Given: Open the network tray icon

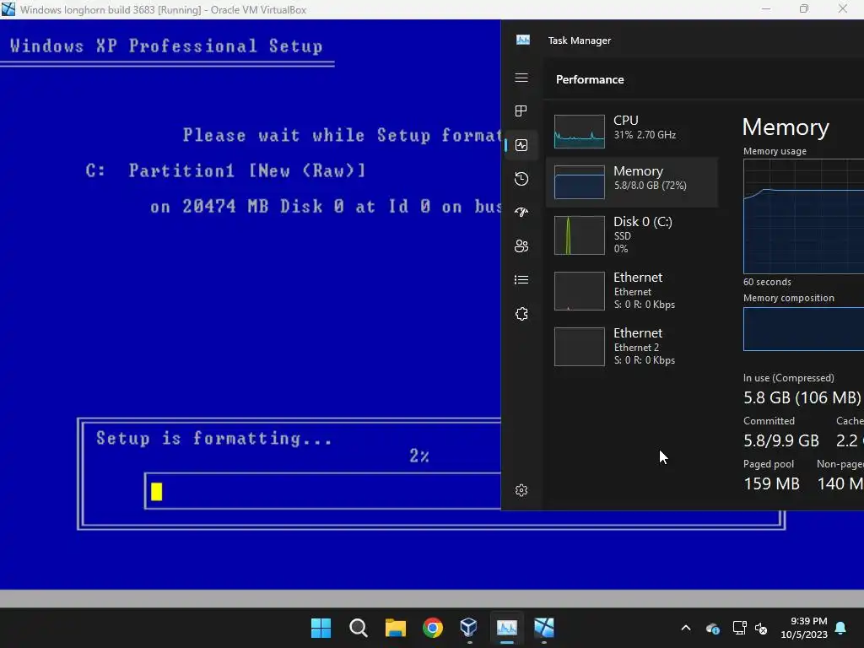Looking at the screenshot, I should click(739, 628).
